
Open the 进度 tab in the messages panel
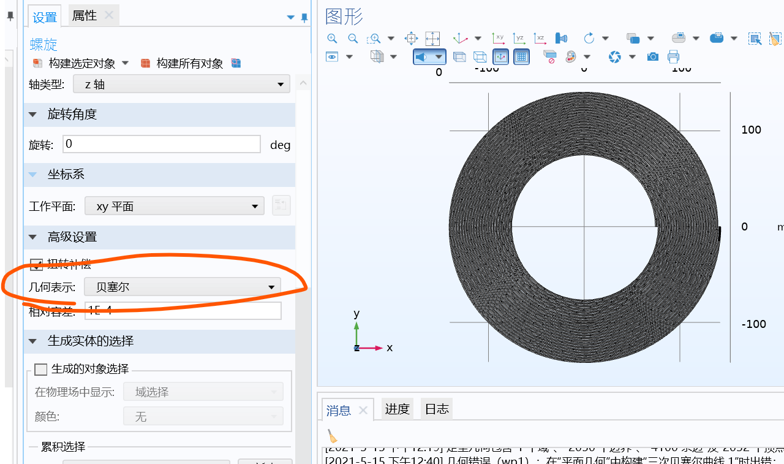click(x=397, y=409)
